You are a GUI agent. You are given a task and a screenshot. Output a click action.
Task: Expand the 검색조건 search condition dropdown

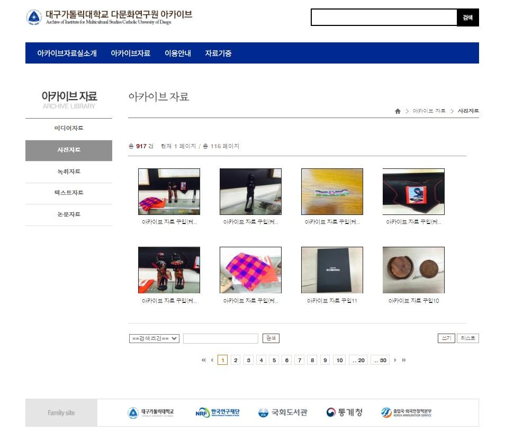(x=154, y=338)
